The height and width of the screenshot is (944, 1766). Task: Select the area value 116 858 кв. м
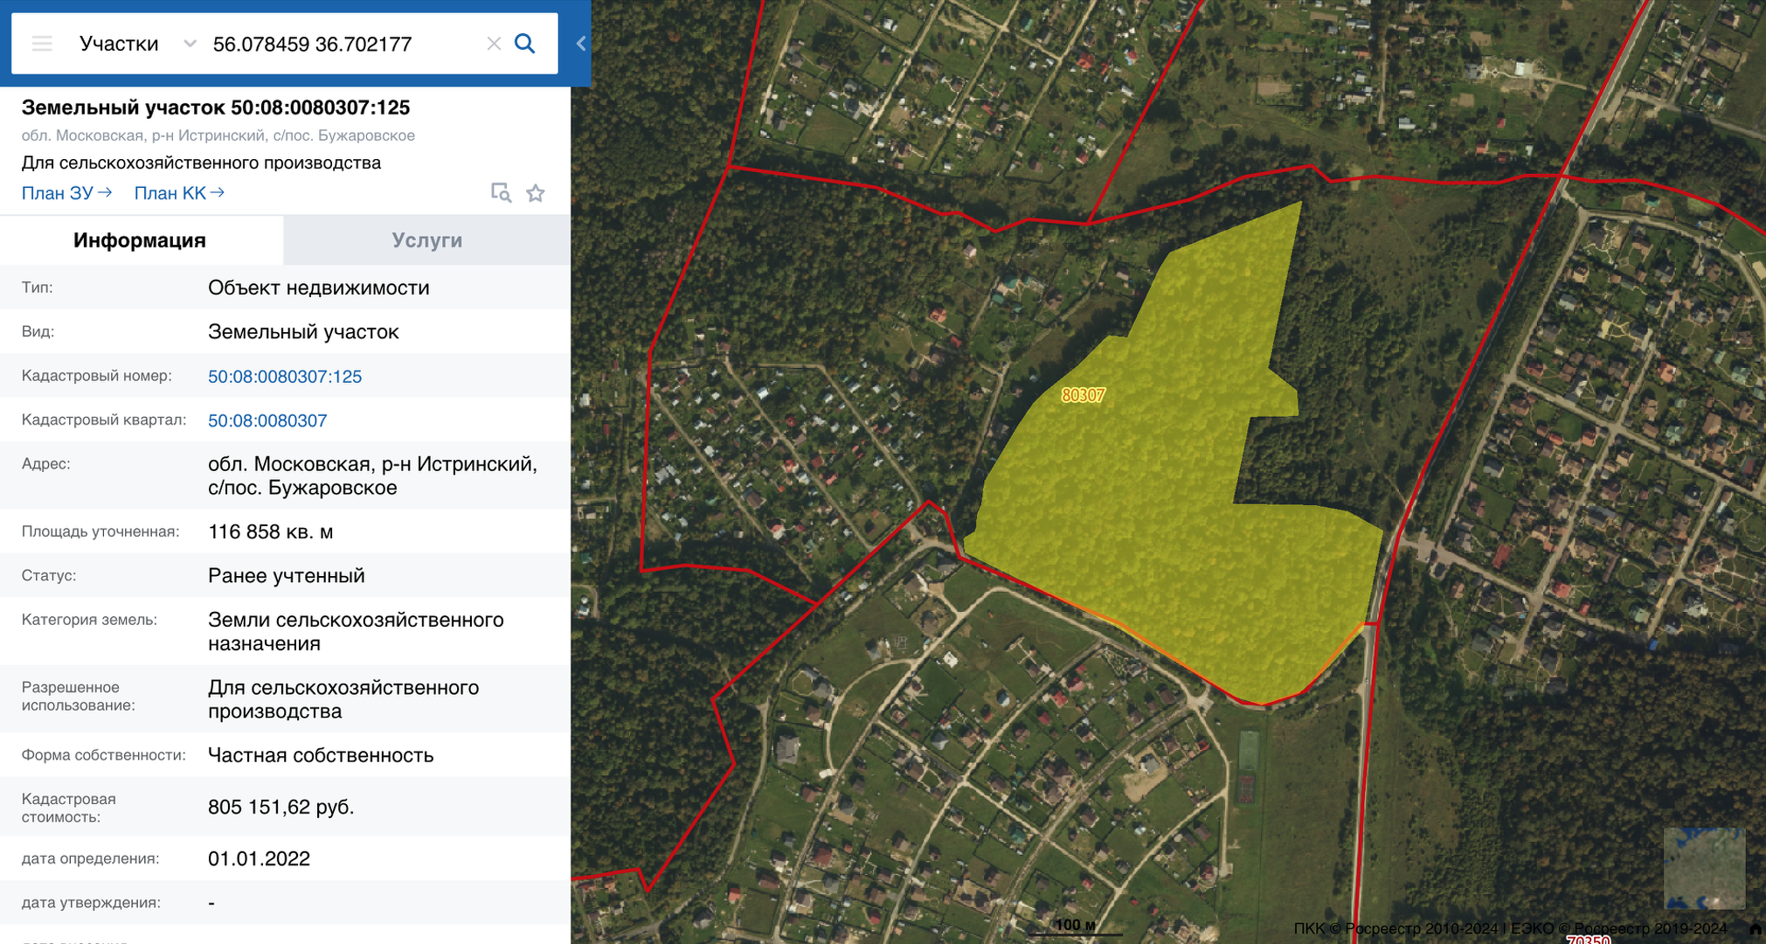coord(270,532)
